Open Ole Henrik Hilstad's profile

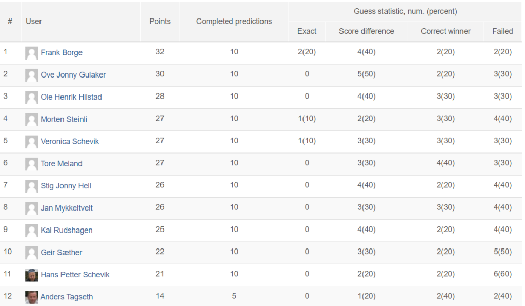[x=71, y=97]
